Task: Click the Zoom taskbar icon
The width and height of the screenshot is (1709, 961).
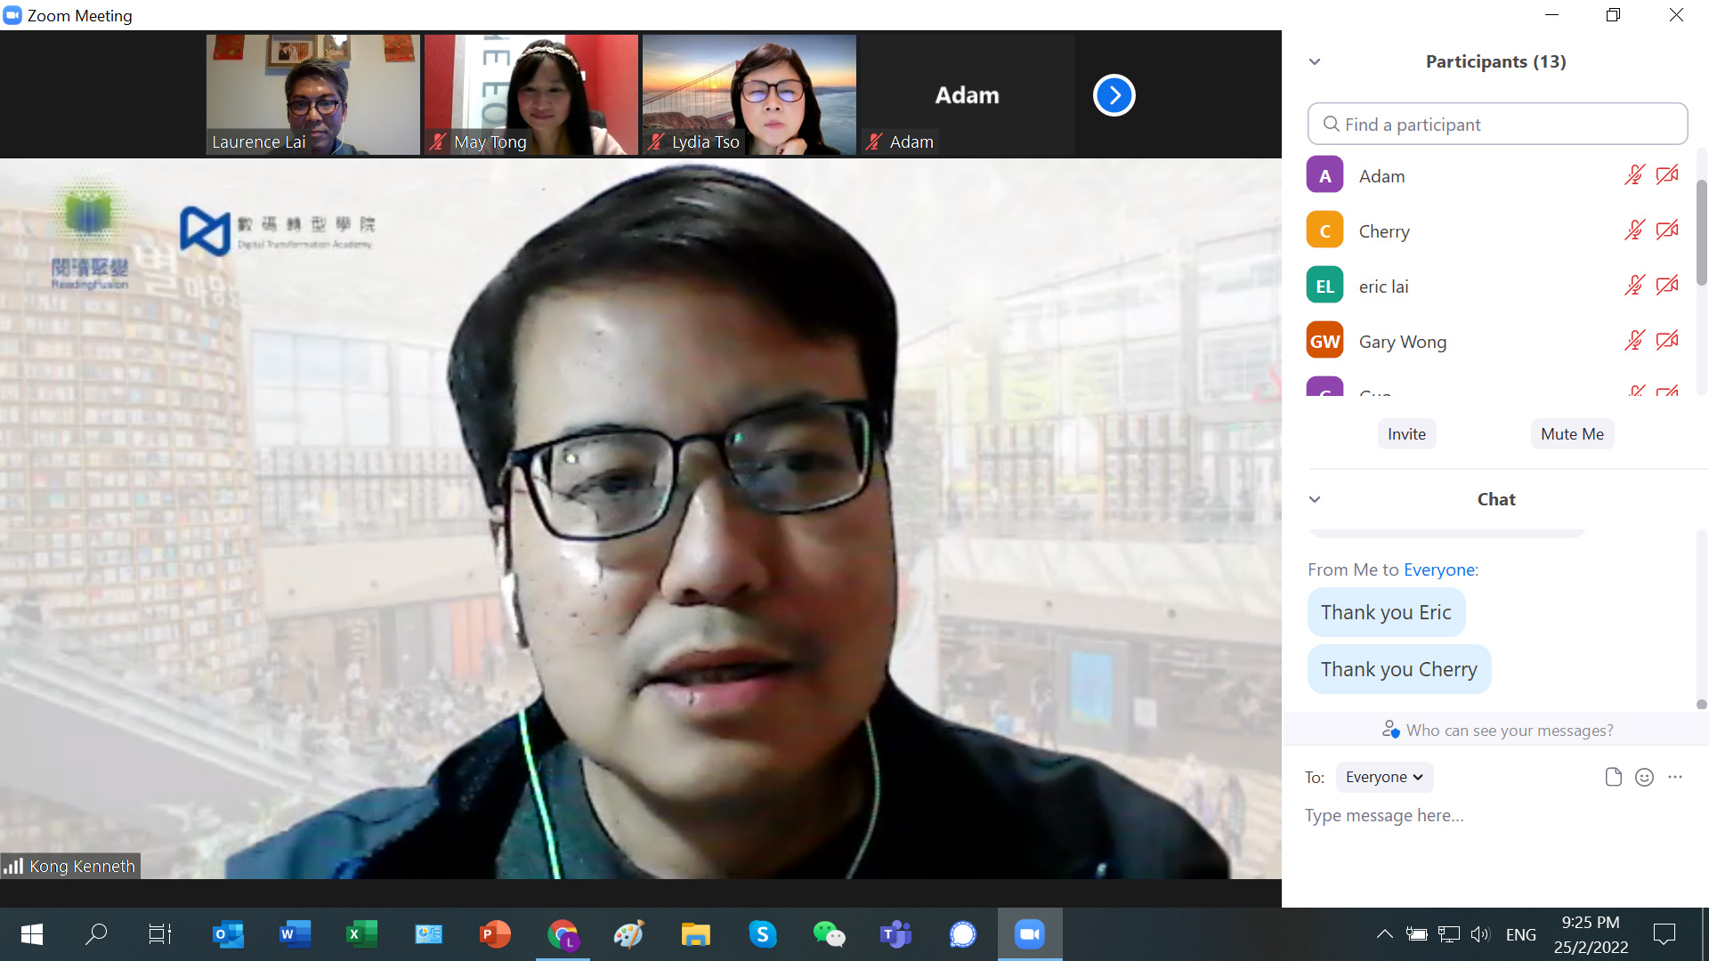Action: [1030, 934]
